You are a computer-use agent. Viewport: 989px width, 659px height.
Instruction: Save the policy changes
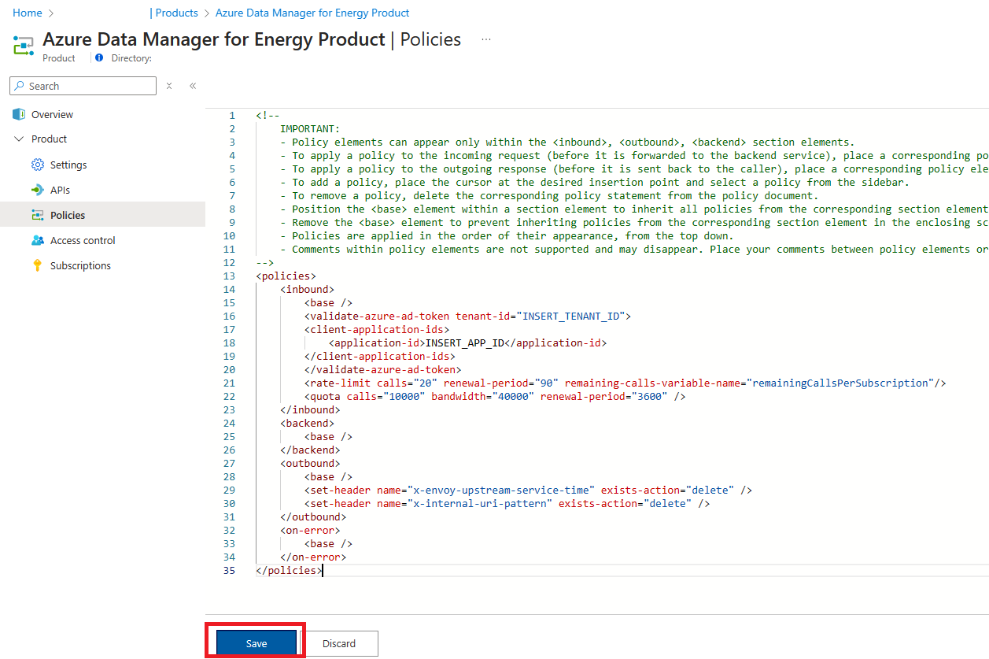coord(254,643)
